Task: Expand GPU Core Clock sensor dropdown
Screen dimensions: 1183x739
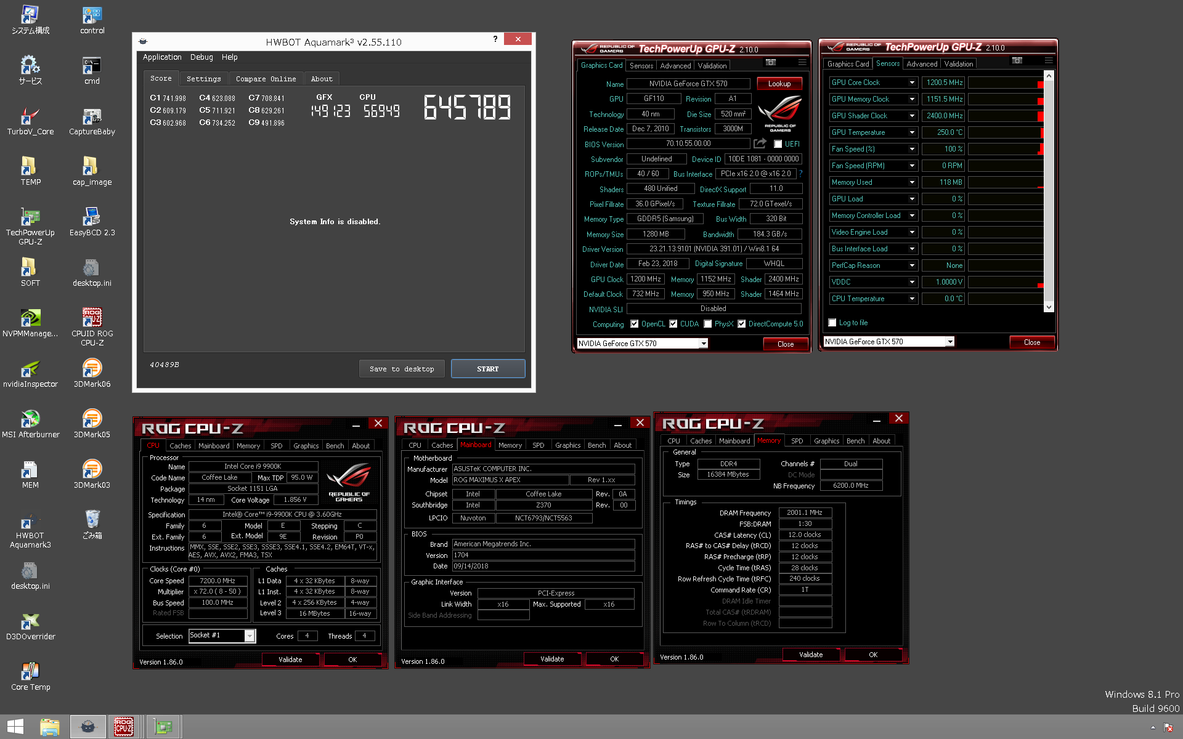Action: tap(912, 83)
